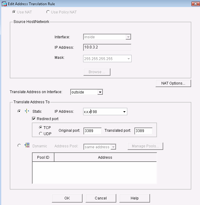The image size is (200, 205).
Task: Click source IP Address field showing 10.0.3.2
Action: click(x=107, y=47)
